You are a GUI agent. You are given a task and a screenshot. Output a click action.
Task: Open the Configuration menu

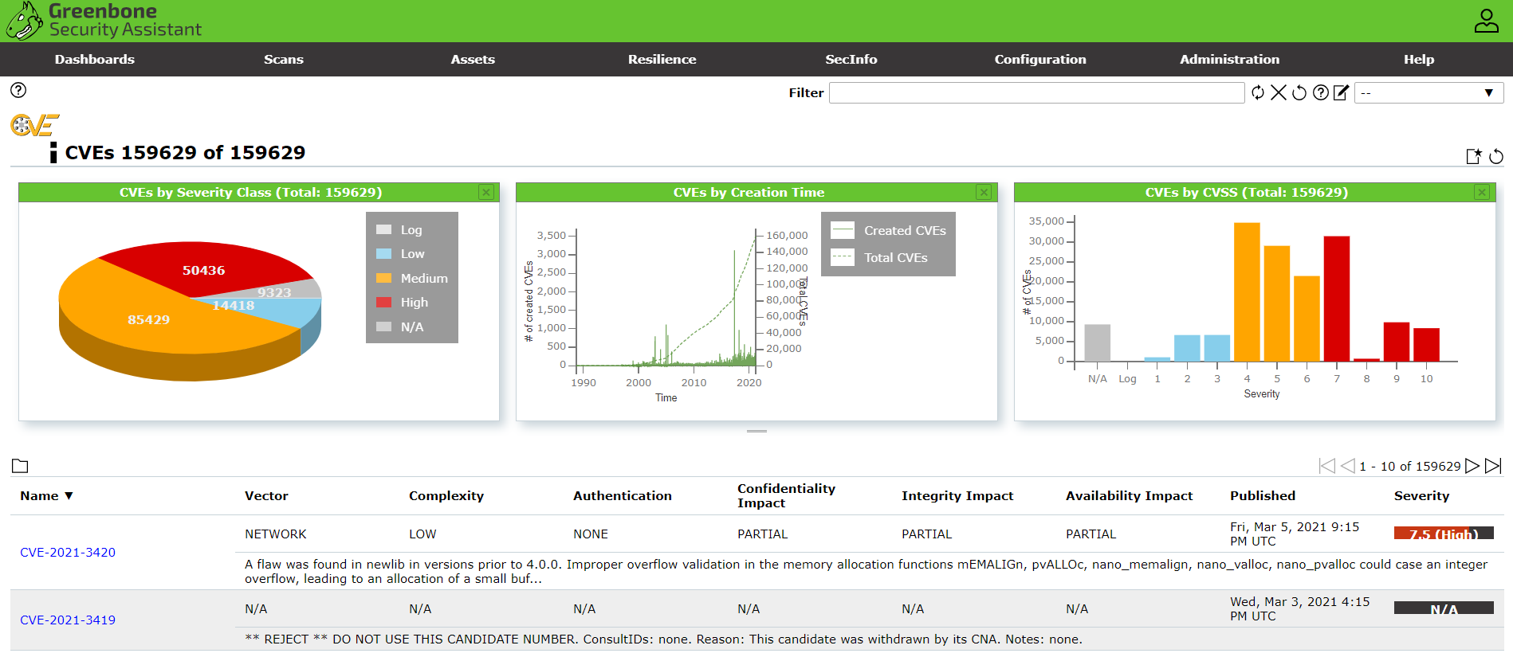coord(1039,60)
